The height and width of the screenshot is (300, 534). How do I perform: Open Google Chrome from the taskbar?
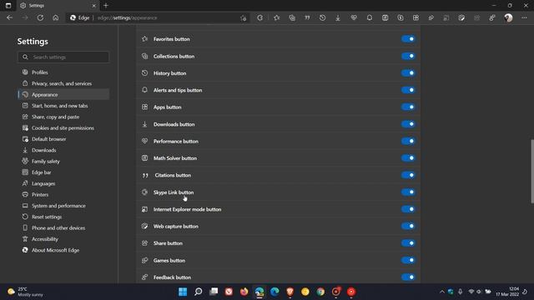pos(320,292)
